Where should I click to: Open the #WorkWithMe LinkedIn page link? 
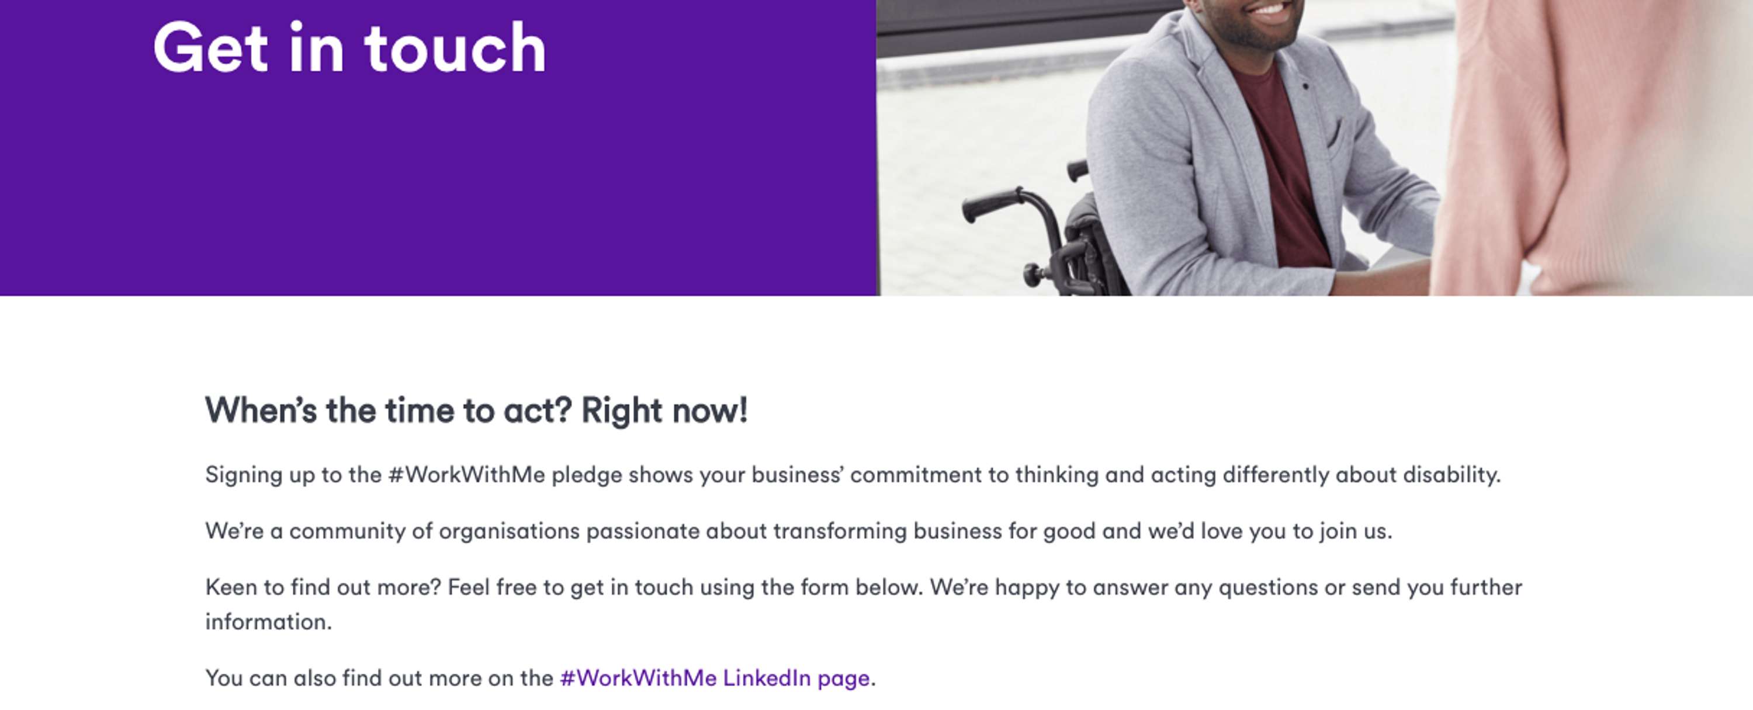tap(715, 678)
